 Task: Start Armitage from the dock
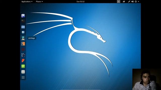coord(23,38)
